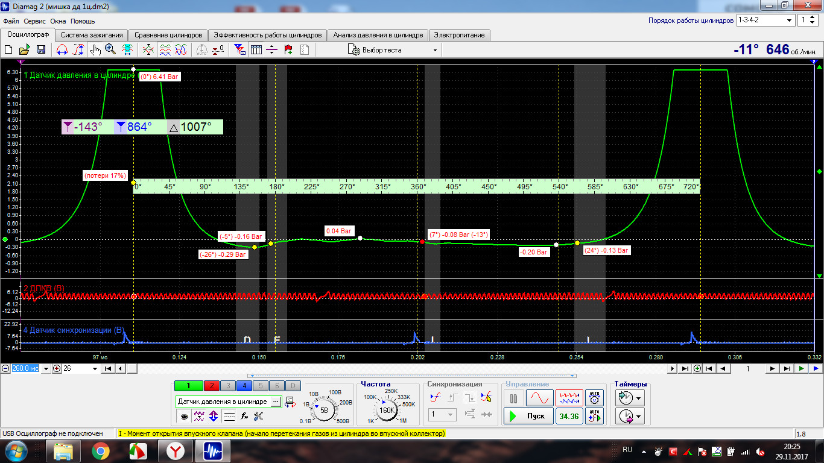This screenshot has width=824, height=463.
Task: Select the vertical measurement cursor tool
Action: pos(78,50)
